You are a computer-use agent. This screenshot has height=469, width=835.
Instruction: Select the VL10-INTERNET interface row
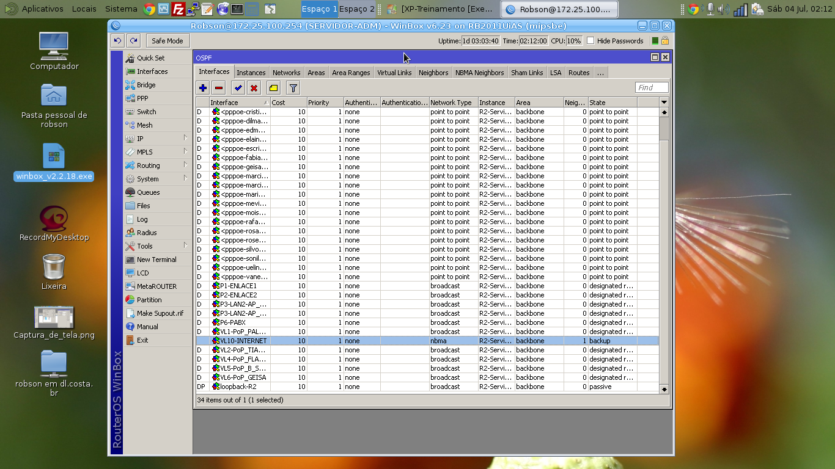[x=427, y=341]
